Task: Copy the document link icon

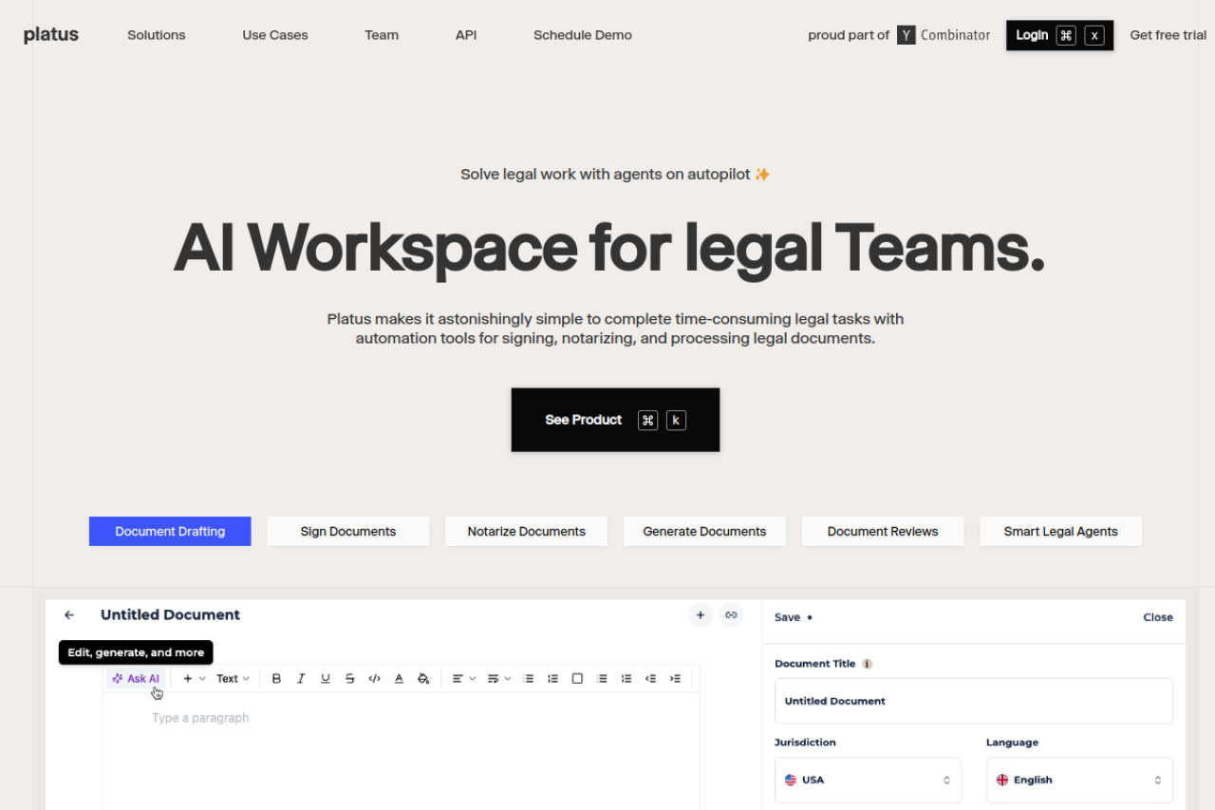Action: tap(731, 615)
